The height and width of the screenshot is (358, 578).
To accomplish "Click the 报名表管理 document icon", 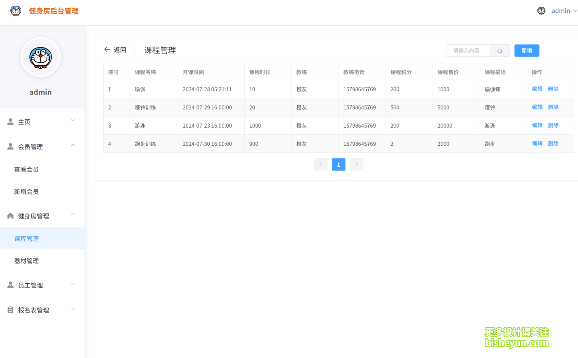I will (10, 309).
